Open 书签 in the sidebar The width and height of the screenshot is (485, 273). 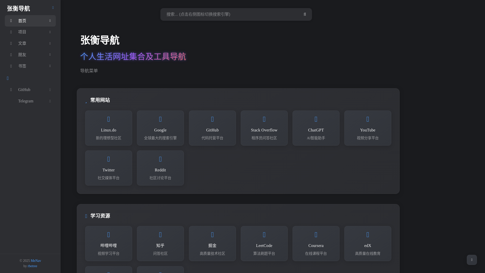pos(30,66)
